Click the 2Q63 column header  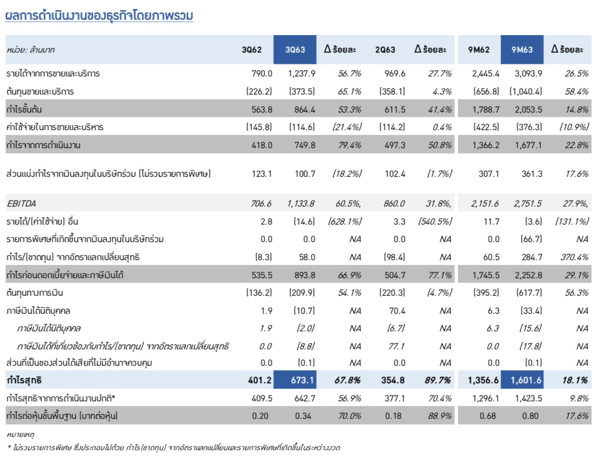tap(385, 50)
